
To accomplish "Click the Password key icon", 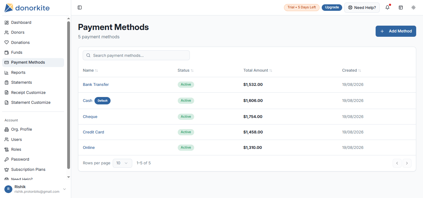I will tap(7, 159).
